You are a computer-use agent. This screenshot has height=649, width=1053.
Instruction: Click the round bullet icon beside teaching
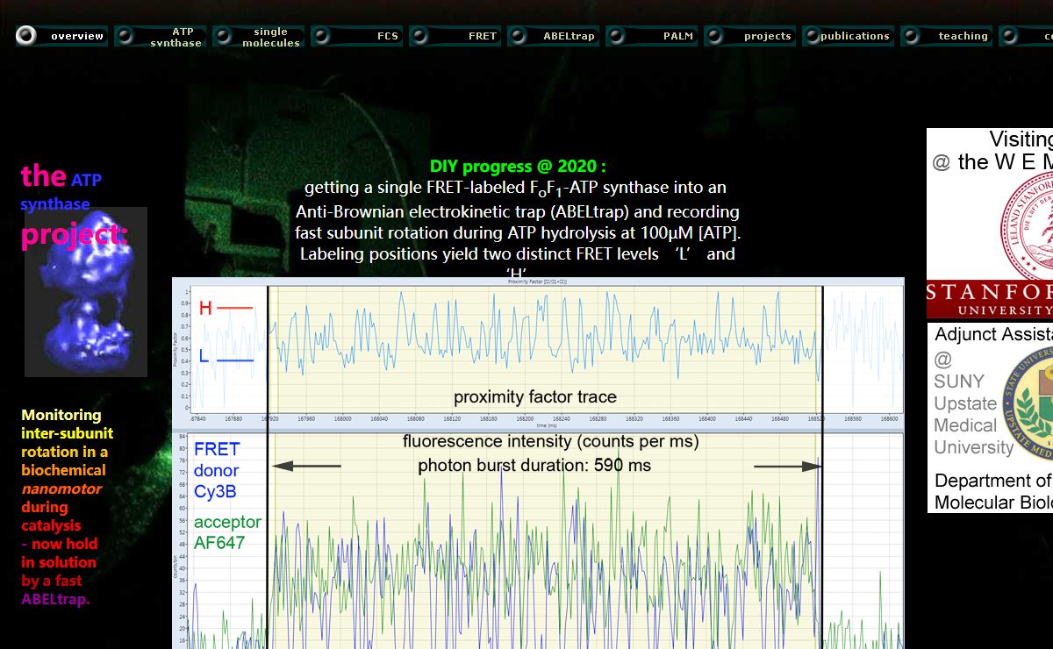pos(912,36)
